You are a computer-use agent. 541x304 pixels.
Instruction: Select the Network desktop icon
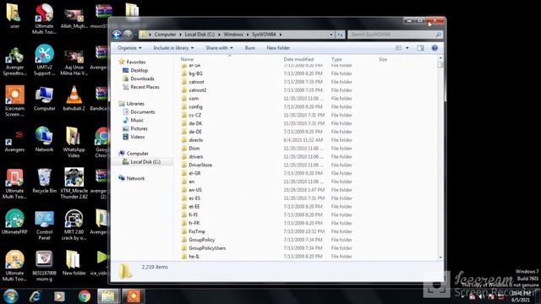pyautogui.click(x=44, y=139)
